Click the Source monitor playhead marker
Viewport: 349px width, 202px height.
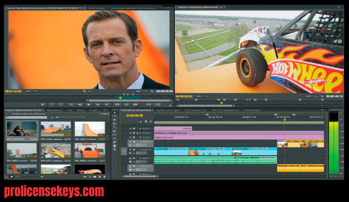[120, 98]
